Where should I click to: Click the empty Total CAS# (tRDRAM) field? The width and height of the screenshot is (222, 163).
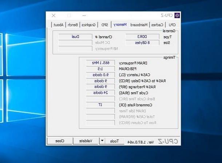(100, 117)
